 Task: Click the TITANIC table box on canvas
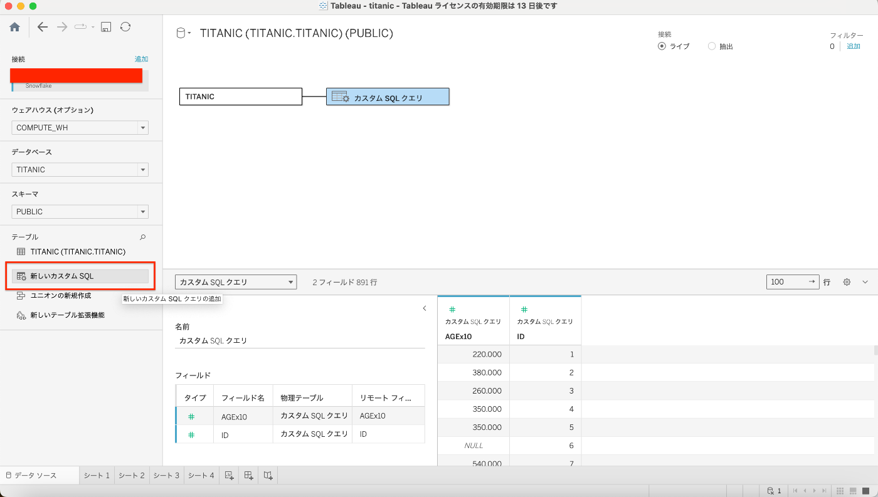(241, 97)
